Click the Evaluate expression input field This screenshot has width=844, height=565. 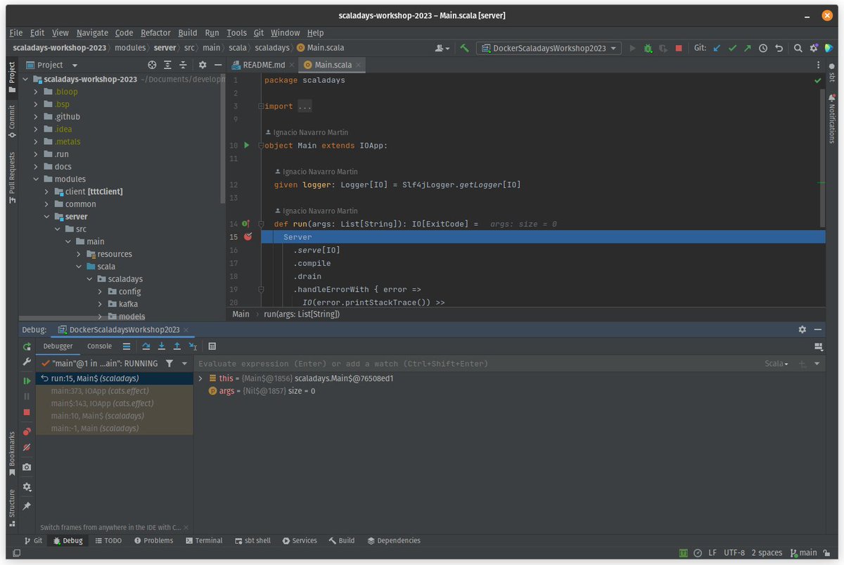pos(478,364)
